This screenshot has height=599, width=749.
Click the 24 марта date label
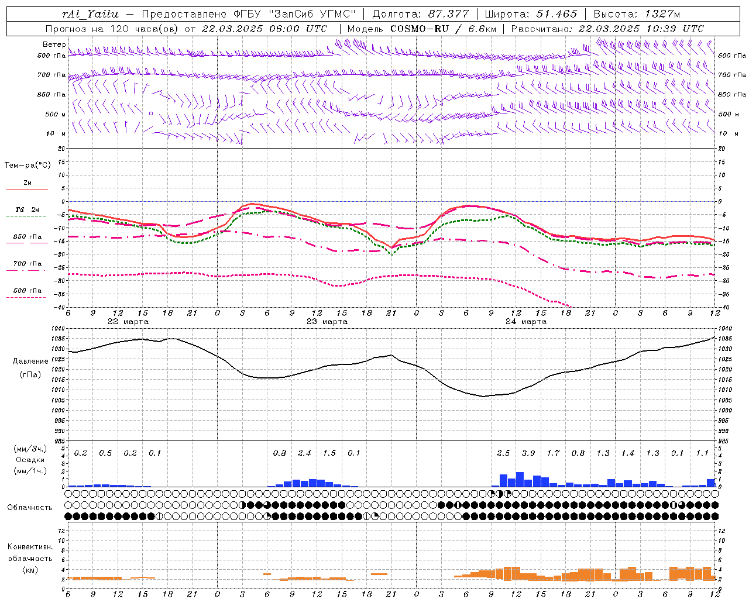click(x=526, y=322)
